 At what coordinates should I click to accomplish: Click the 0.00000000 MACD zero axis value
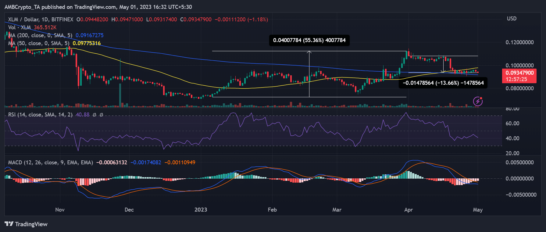click(x=519, y=179)
